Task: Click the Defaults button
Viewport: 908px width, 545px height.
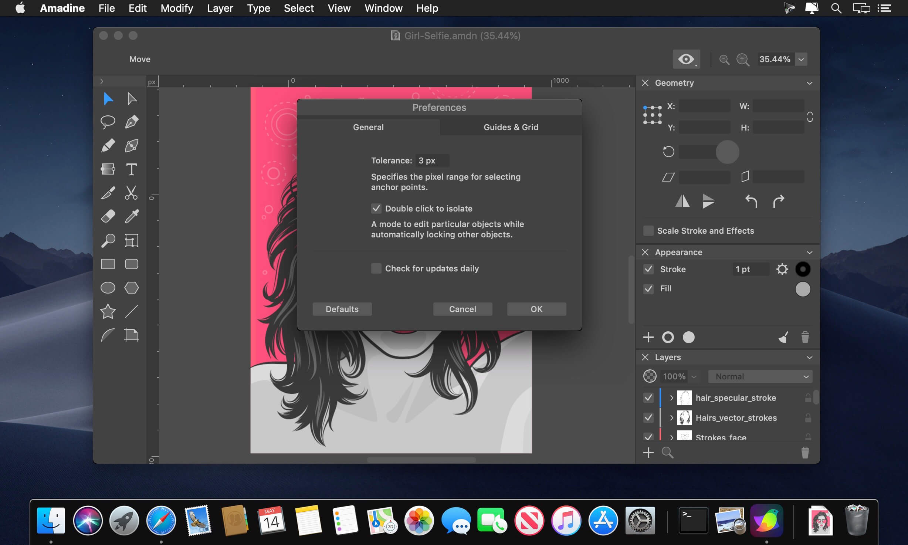Action: [342, 309]
